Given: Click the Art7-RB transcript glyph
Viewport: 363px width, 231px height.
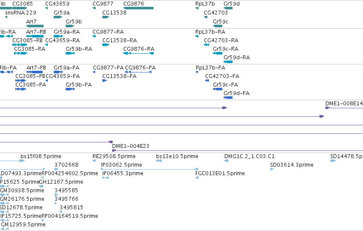Looking at the screenshot, I should click(35, 36).
